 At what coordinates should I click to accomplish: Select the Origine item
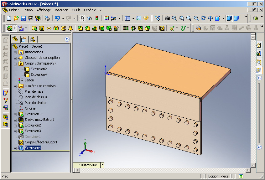tap(30, 108)
